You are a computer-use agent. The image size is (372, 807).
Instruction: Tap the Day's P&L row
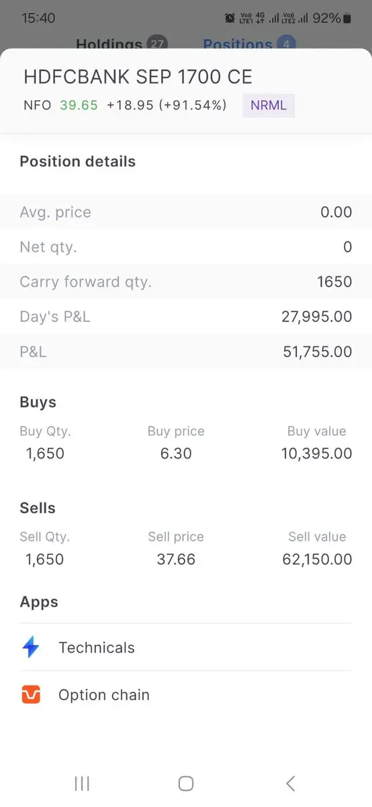pyautogui.click(x=186, y=317)
